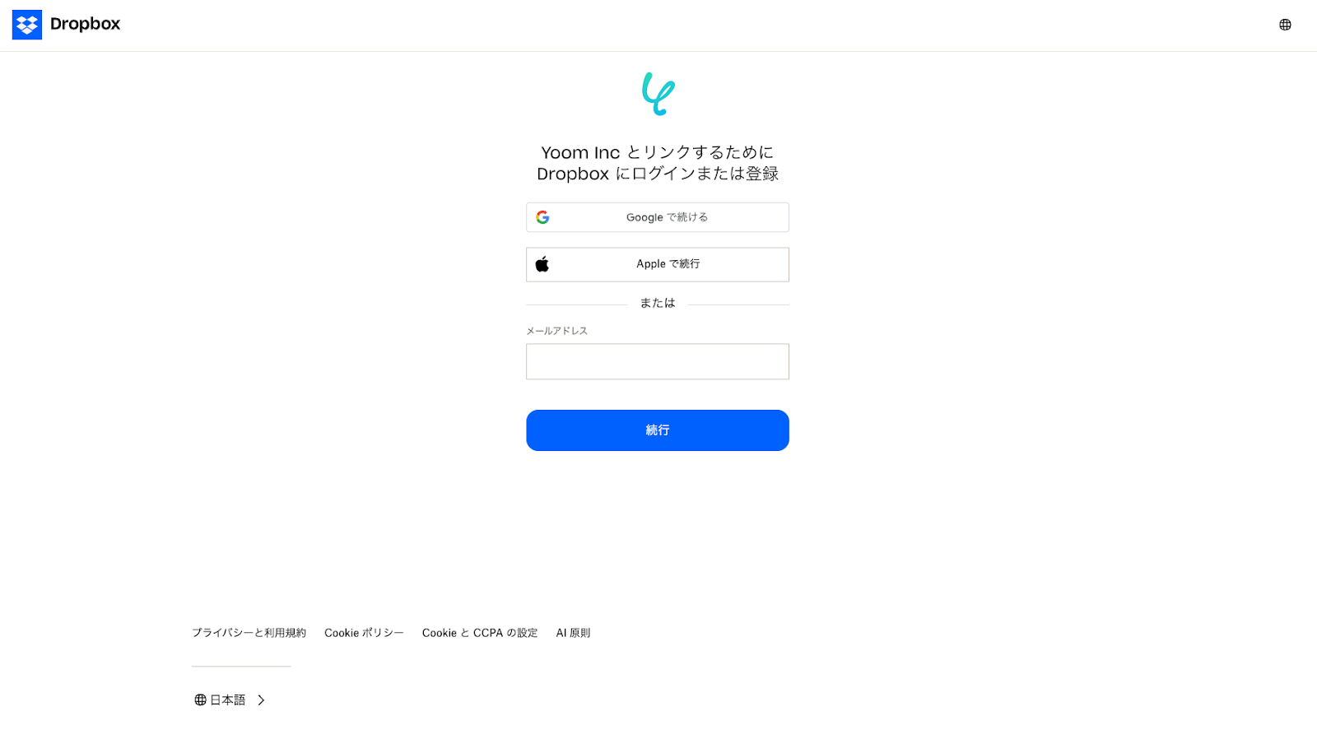Click the chevron next to 日本語
Viewport: 1317px width, 739px height.
tap(261, 699)
